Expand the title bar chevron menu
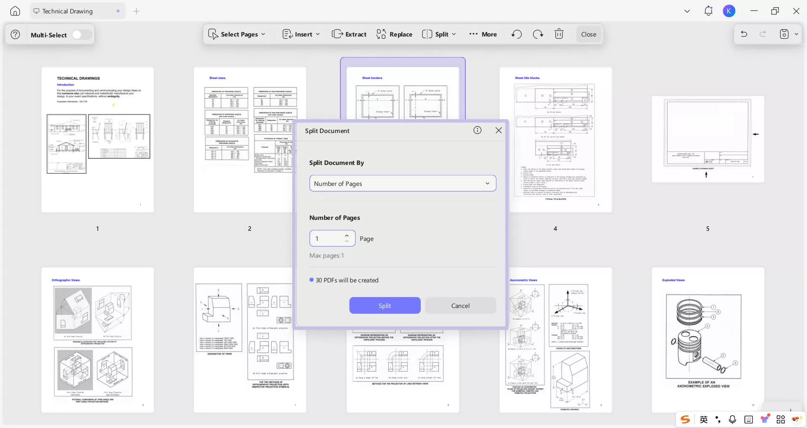 pyautogui.click(x=687, y=11)
